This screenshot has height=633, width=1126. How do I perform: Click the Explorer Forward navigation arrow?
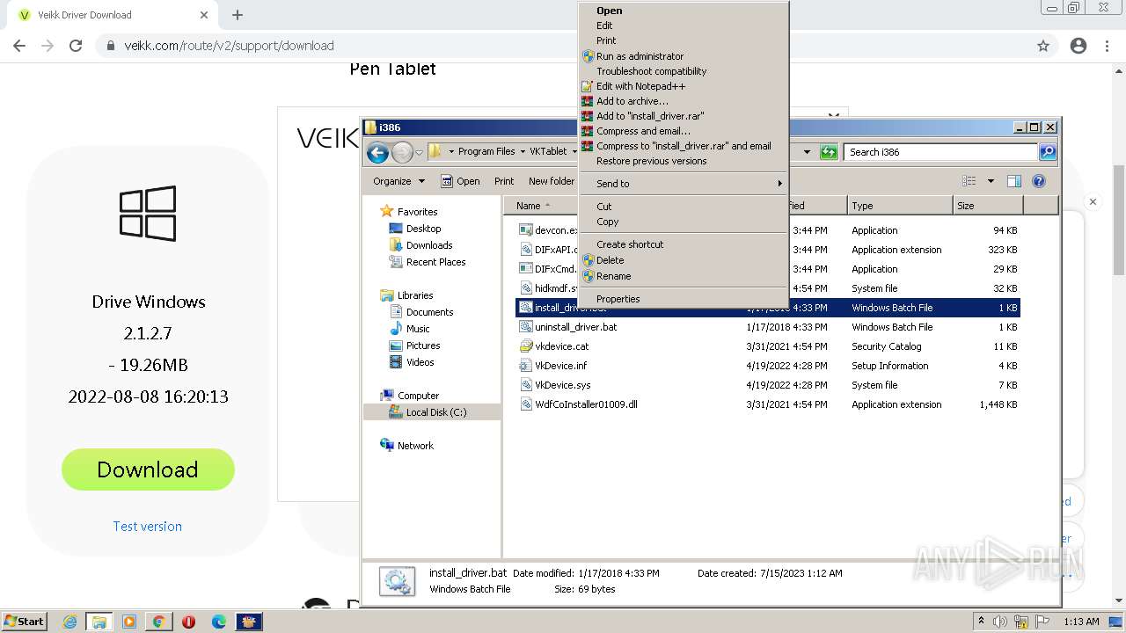point(402,152)
